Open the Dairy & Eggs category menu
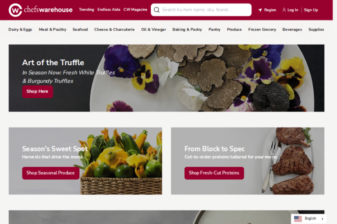The height and width of the screenshot is (224, 337). tap(20, 30)
